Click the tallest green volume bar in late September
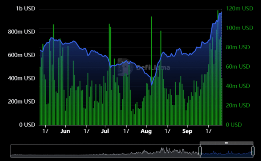This screenshot has height=161, width=261. (x=218, y=68)
